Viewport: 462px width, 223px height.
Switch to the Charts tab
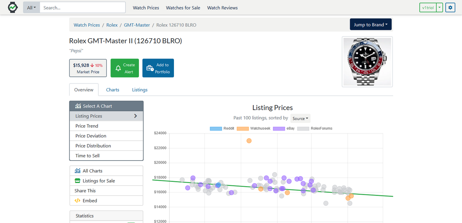[113, 90]
